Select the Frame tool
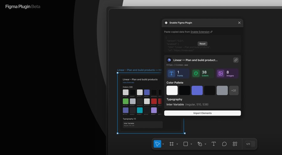Image resolution: width=282 pixels, height=155 pixels. (171, 144)
